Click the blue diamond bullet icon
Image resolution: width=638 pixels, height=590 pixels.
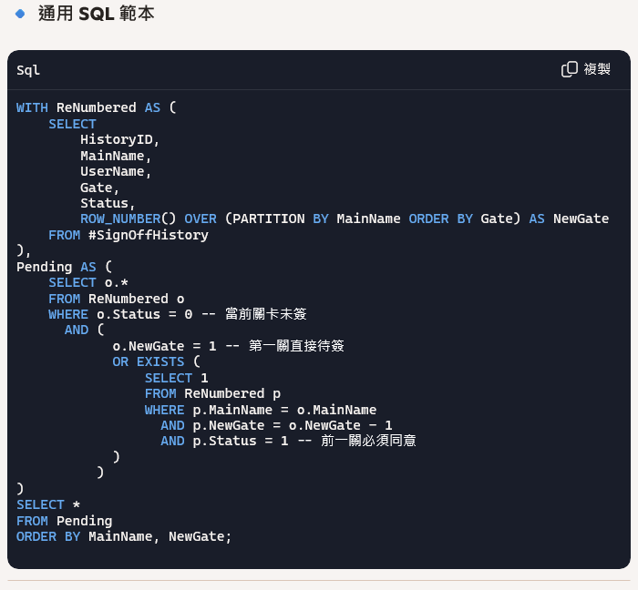point(19,14)
